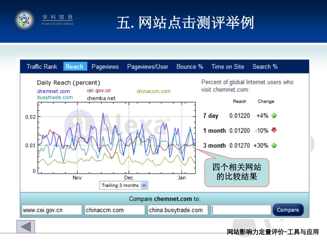Click the +30% change value
Image resolution: width=327 pixels, height=245 pixels.
tap(261, 145)
